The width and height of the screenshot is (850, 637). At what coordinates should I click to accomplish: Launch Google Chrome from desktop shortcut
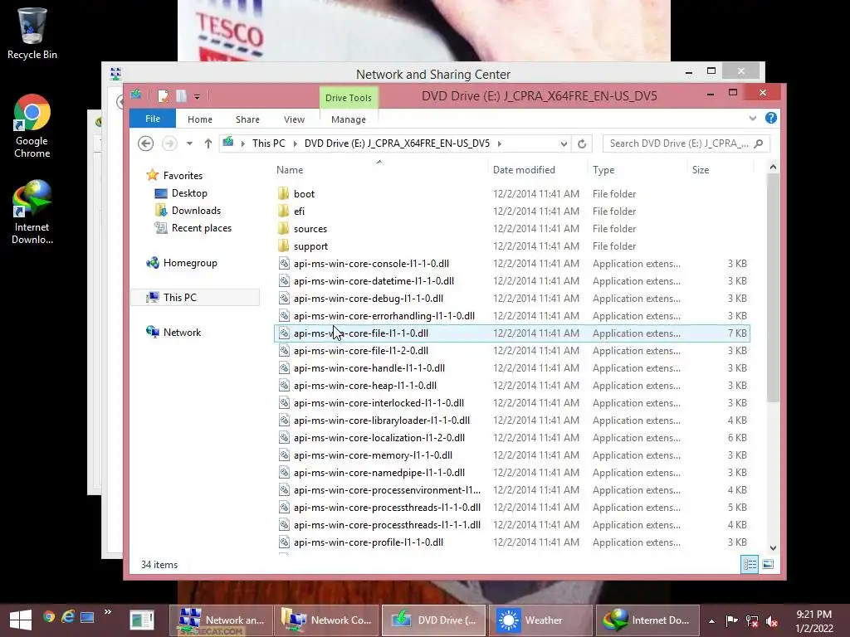tap(32, 126)
